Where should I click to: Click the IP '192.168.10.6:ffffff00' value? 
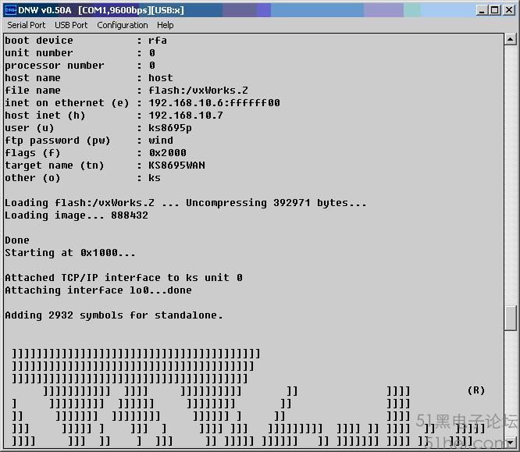pyautogui.click(x=214, y=103)
